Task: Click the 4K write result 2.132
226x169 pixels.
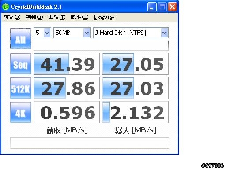Action: coord(136,112)
